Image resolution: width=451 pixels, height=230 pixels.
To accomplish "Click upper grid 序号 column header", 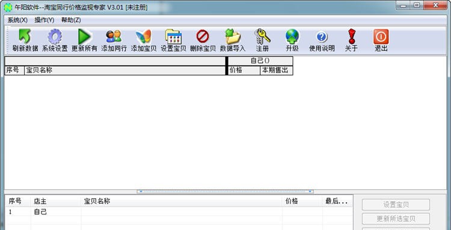I will [14, 70].
